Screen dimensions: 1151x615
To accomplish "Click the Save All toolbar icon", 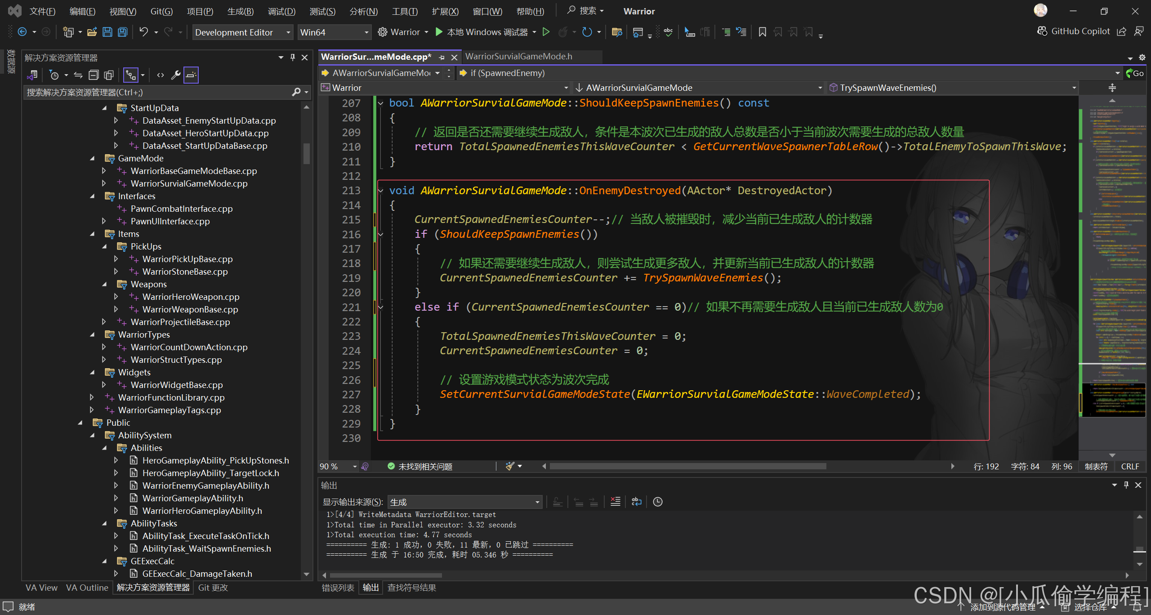I will pyautogui.click(x=122, y=32).
